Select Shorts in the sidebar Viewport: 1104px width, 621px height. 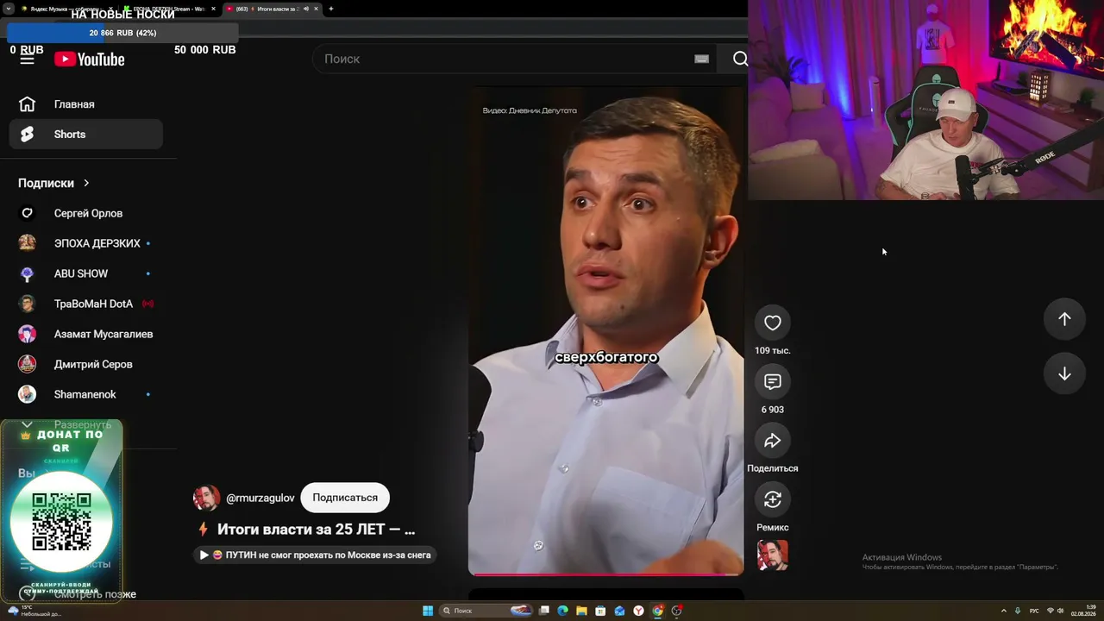(86, 135)
